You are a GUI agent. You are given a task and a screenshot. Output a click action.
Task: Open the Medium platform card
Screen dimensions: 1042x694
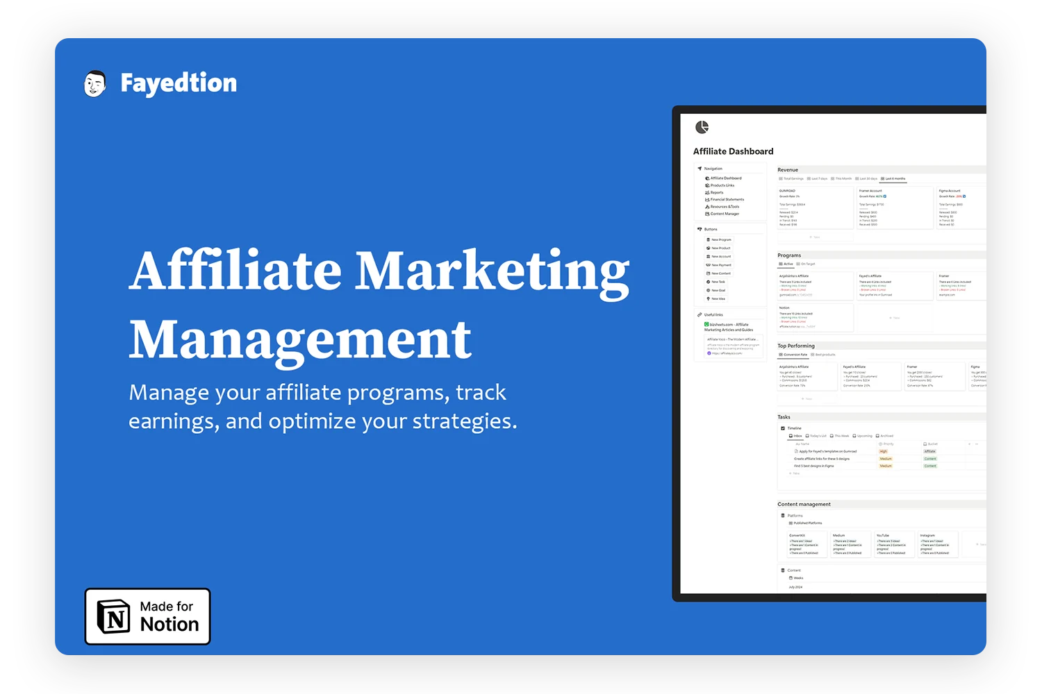click(851, 544)
